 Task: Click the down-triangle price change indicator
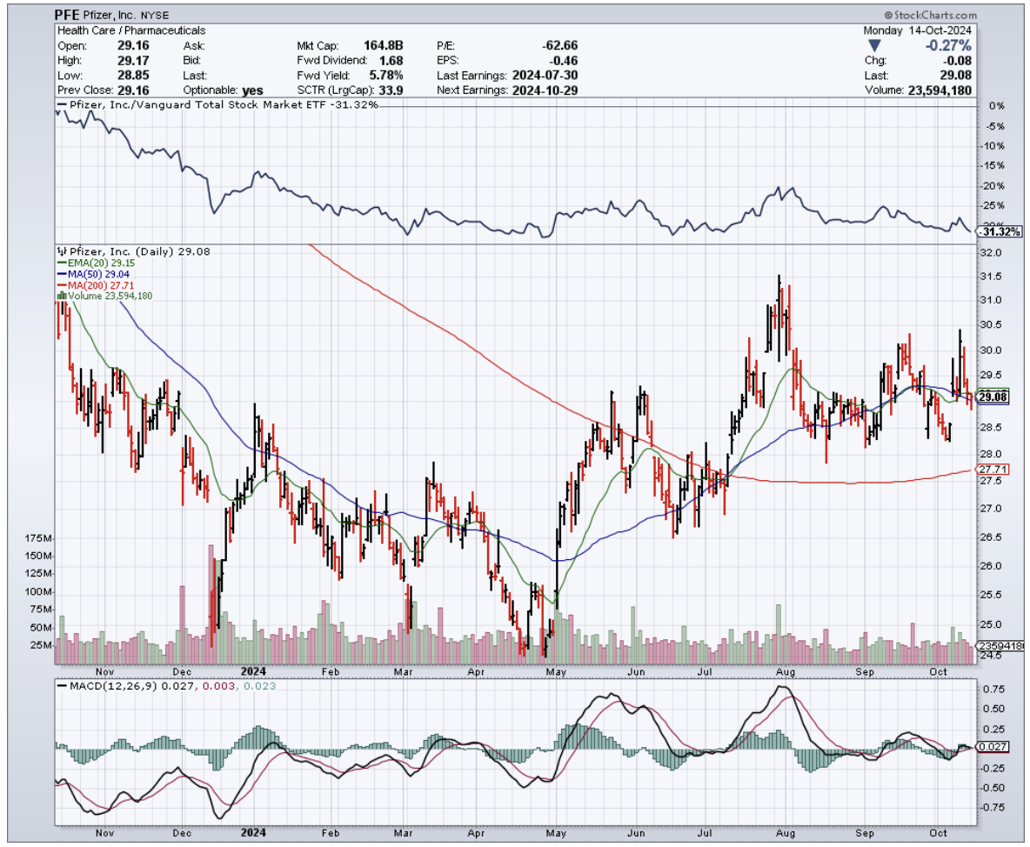[x=874, y=44]
